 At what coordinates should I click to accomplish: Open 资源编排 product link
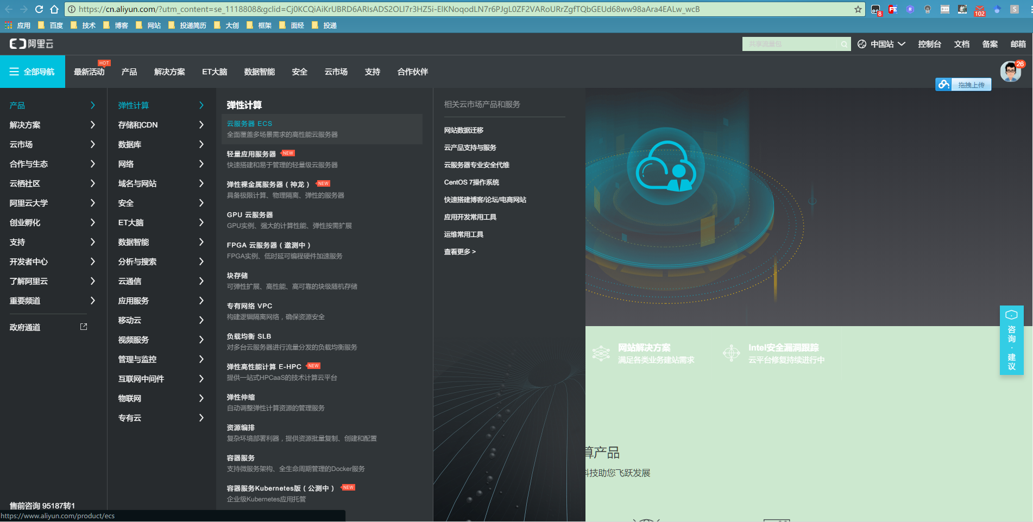tap(241, 428)
